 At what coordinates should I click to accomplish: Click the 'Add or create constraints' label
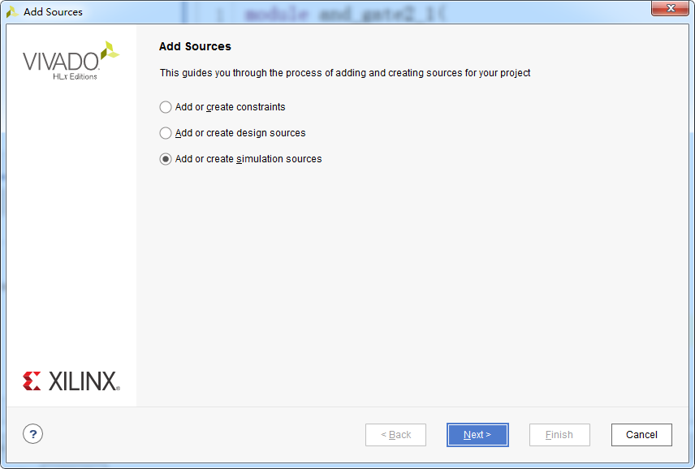(230, 107)
